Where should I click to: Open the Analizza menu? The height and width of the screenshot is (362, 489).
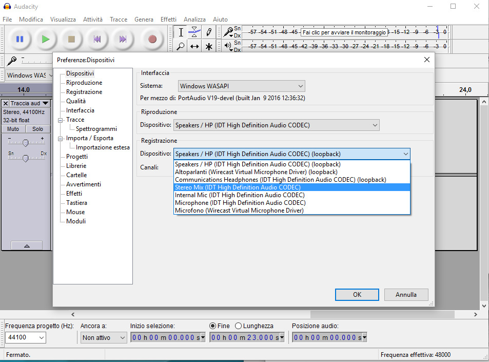[x=194, y=20]
